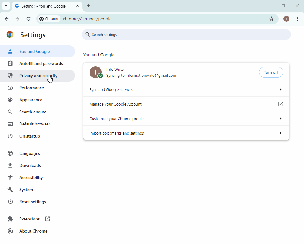Click the palette icon for Appearance
This screenshot has width=304, height=244.
point(10,100)
